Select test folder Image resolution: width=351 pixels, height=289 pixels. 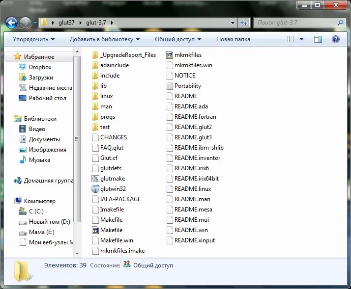coord(101,127)
